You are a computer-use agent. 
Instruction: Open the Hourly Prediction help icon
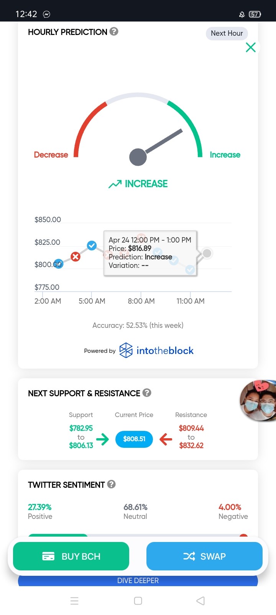click(x=114, y=32)
